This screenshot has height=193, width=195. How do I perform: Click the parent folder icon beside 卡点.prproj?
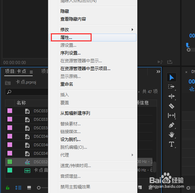[x=8, y=83]
